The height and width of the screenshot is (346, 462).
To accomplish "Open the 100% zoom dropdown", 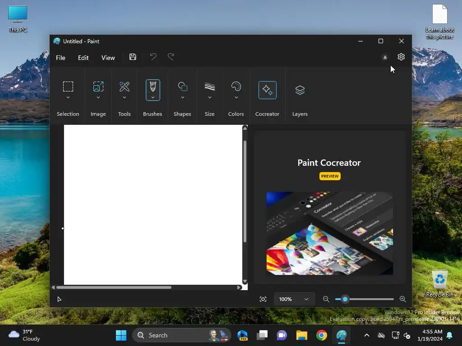I will coord(294,299).
